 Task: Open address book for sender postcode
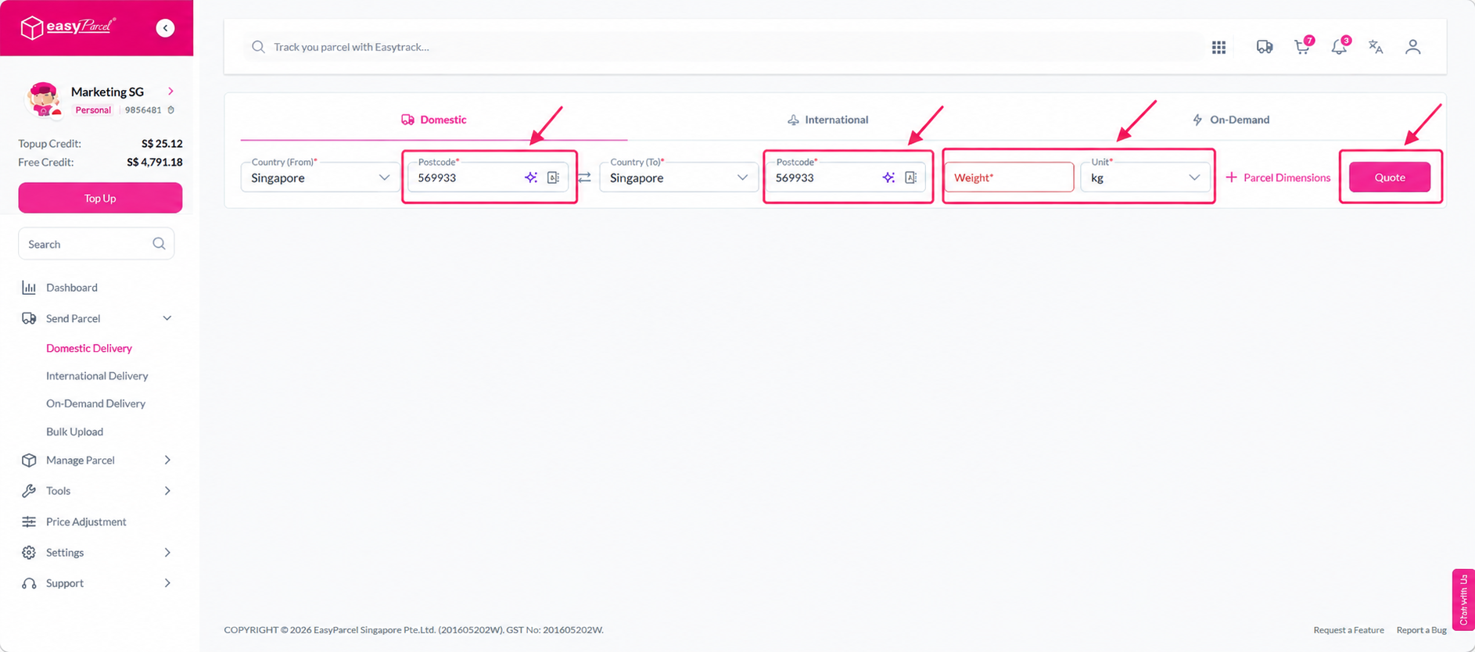[x=553, y=177]
